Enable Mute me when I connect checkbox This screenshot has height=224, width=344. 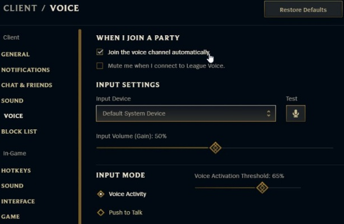(100, 66)
